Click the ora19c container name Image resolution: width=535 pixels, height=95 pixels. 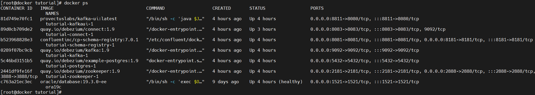pyautogui.click(x=53, y=87)
